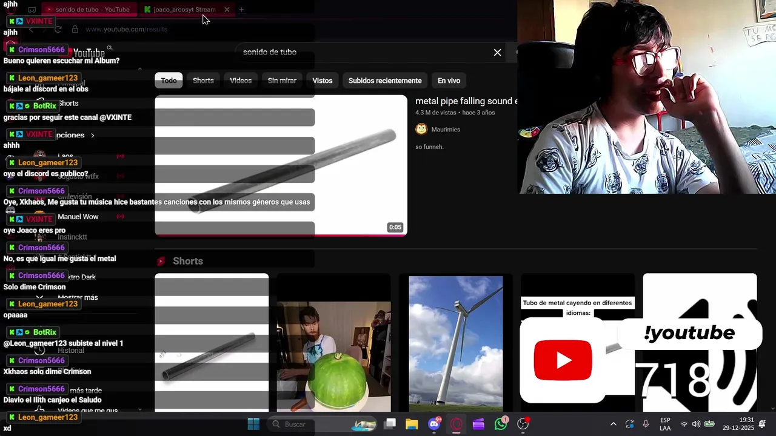Click the red progress bar under pipe video
This screenshot has width=776, height=436.
[x=281, y=235]
